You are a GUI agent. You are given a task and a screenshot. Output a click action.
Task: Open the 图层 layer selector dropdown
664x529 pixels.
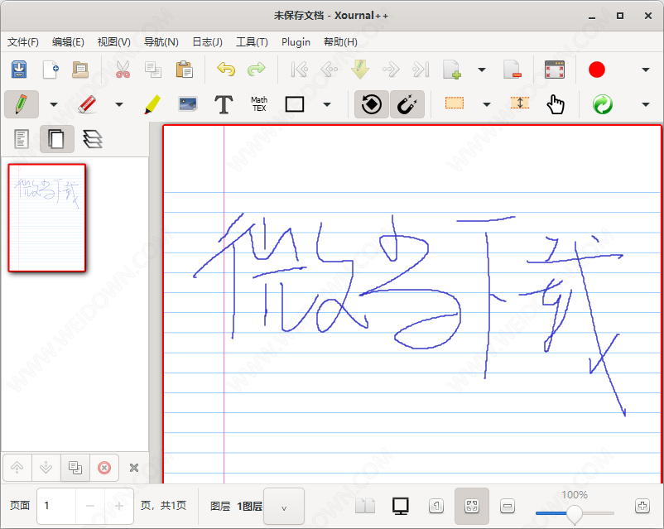click(x=284, y=506)
